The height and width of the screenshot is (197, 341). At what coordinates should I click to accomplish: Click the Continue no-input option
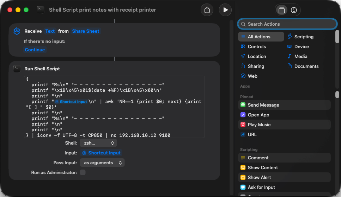(x=35, y=50)
